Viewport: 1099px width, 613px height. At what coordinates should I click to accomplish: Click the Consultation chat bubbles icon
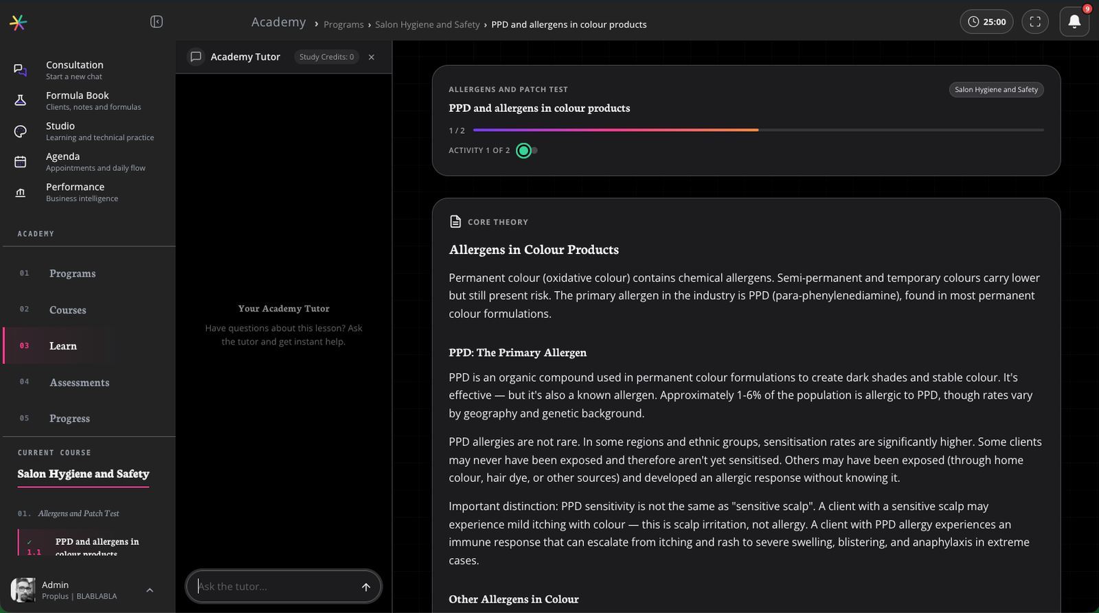(x=21, y=70)
